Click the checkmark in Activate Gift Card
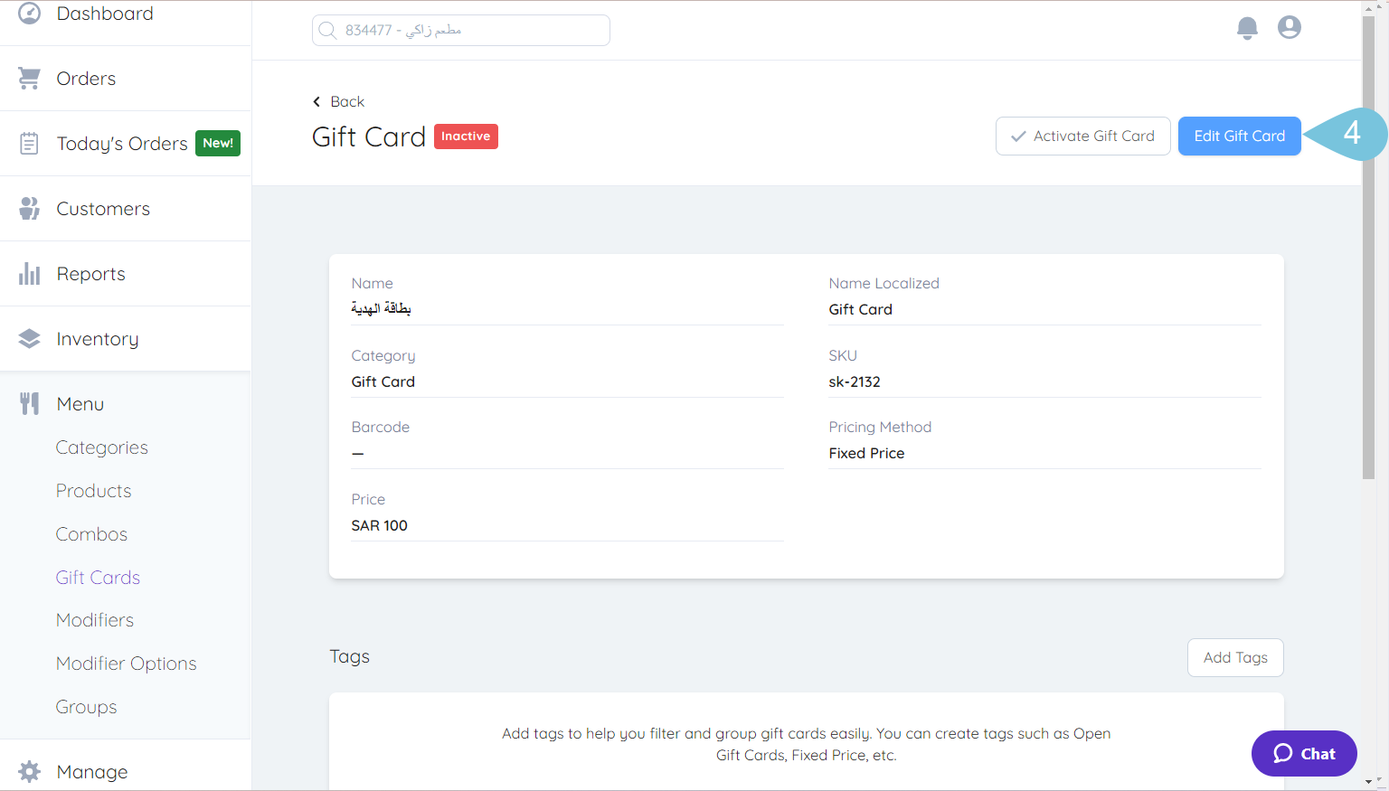 [1018, 137]
